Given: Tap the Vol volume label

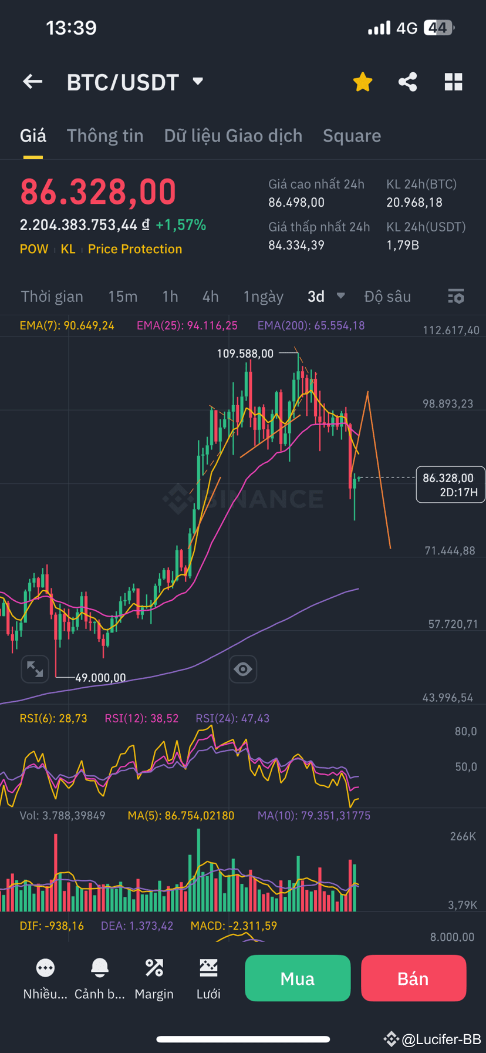Looking at the screenshot, I should coord(62,816).
